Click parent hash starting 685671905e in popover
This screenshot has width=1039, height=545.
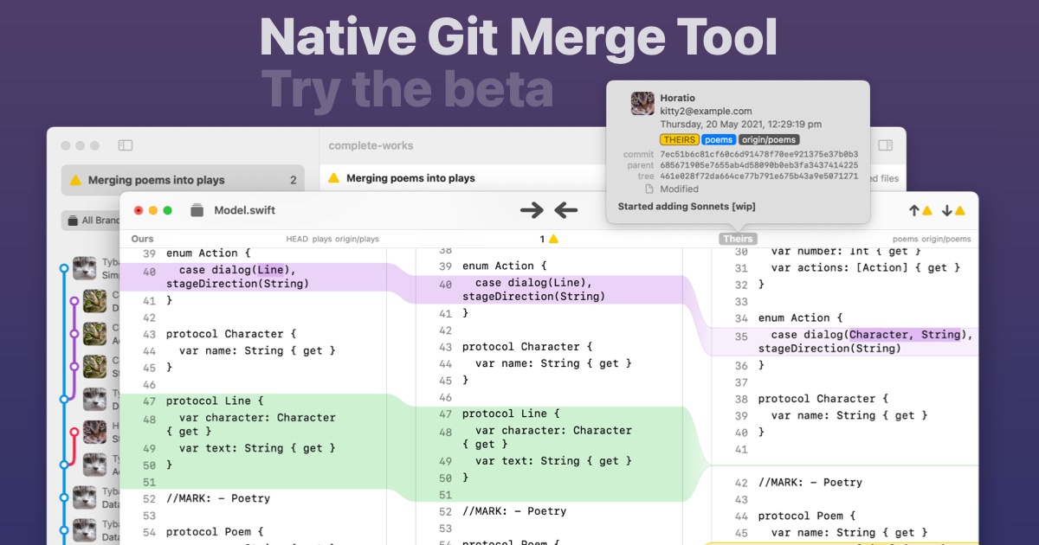click(759, 165)
